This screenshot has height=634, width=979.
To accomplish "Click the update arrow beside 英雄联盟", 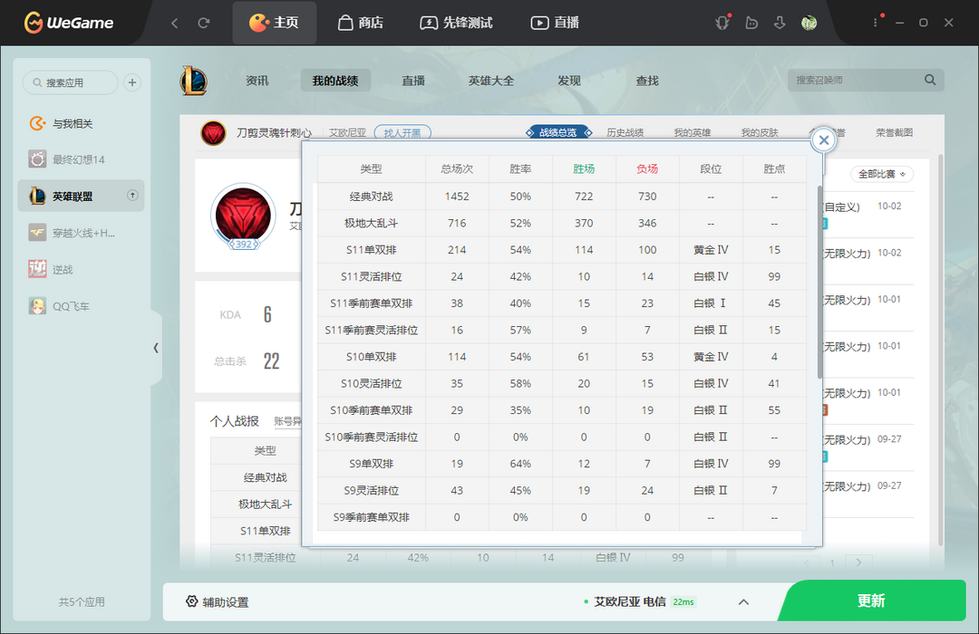I will click(132, 196).
